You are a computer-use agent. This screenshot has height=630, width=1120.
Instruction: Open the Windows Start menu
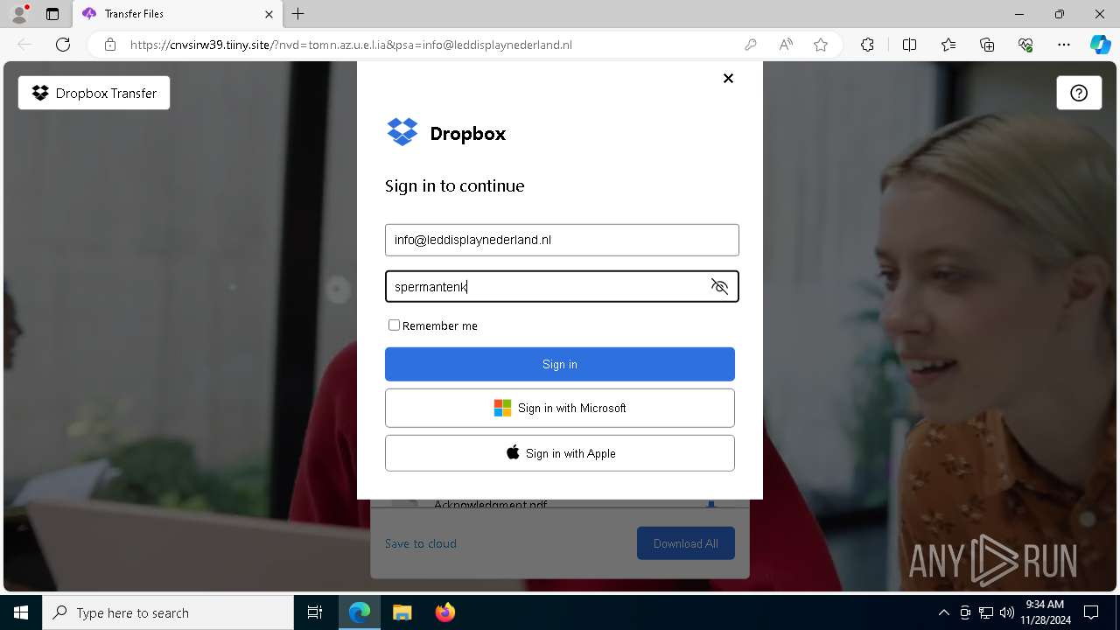pos(21,612)
